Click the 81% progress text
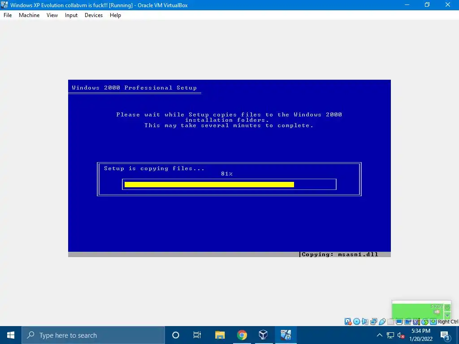Viewport: 459px width, 344px height. coord(227,174)
